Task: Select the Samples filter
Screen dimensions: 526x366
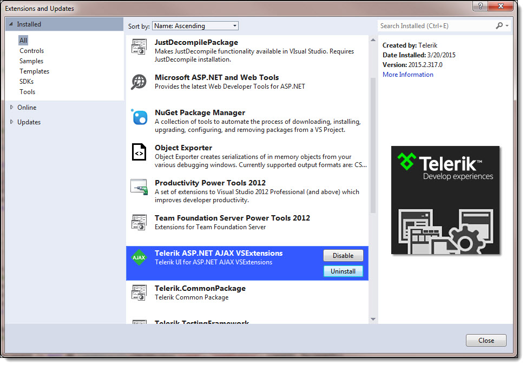Action: (x=31, y=61)
